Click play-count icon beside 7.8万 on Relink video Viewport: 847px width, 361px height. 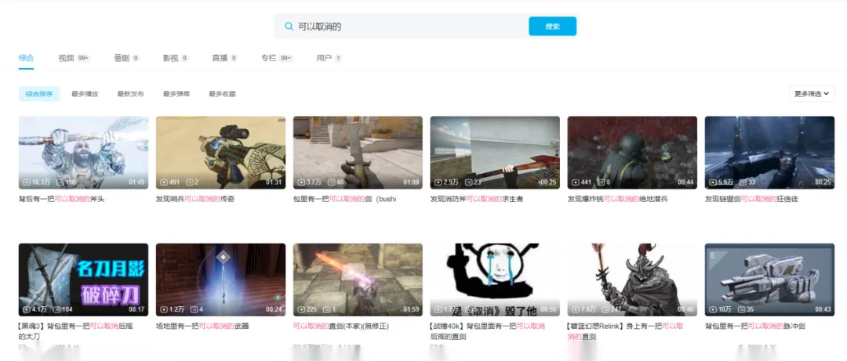coord(576,310)
